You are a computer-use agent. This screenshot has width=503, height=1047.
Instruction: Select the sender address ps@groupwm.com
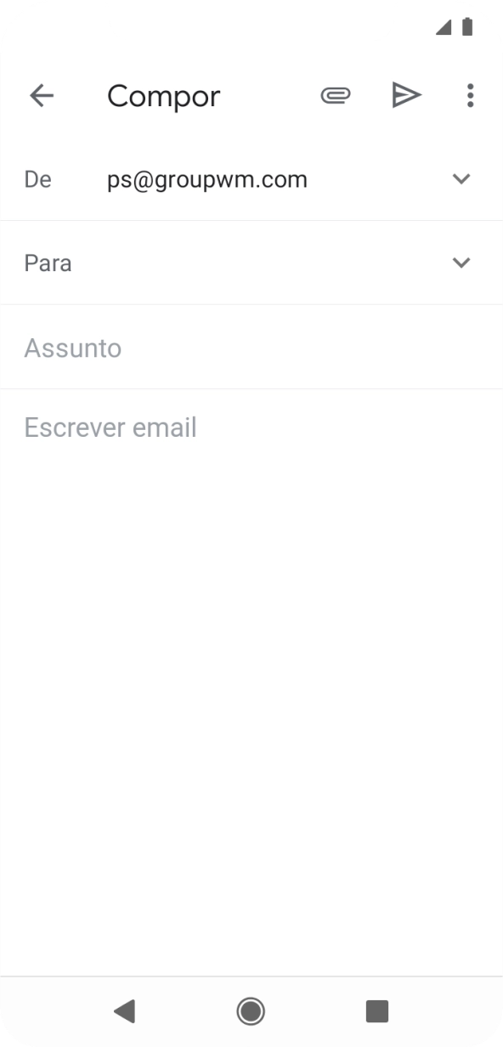207,180
